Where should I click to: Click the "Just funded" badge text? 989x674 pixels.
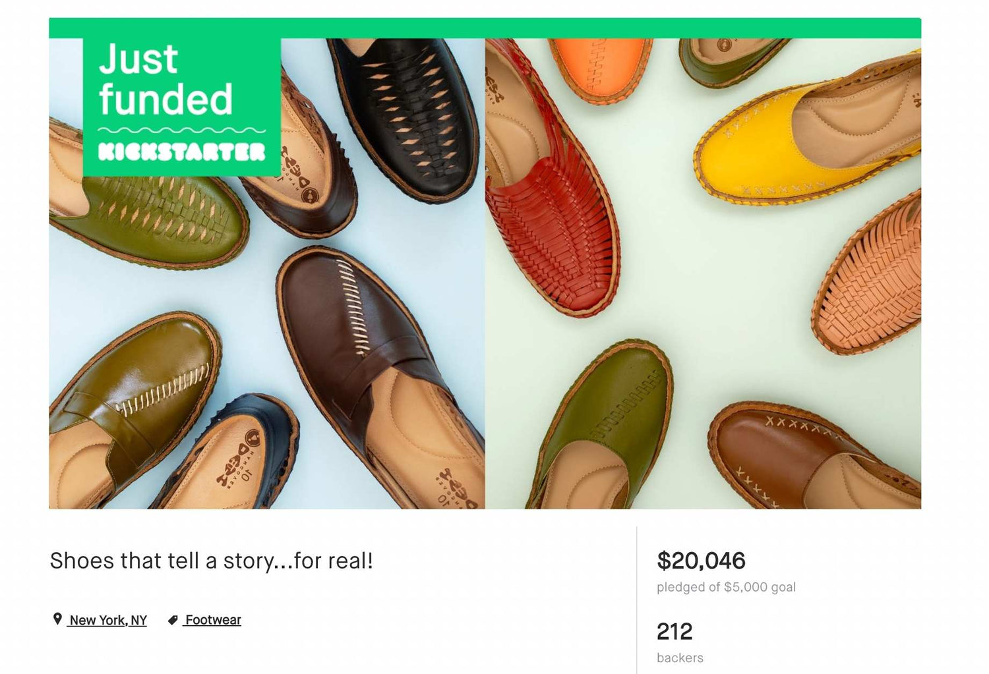[x=165, y=79]
